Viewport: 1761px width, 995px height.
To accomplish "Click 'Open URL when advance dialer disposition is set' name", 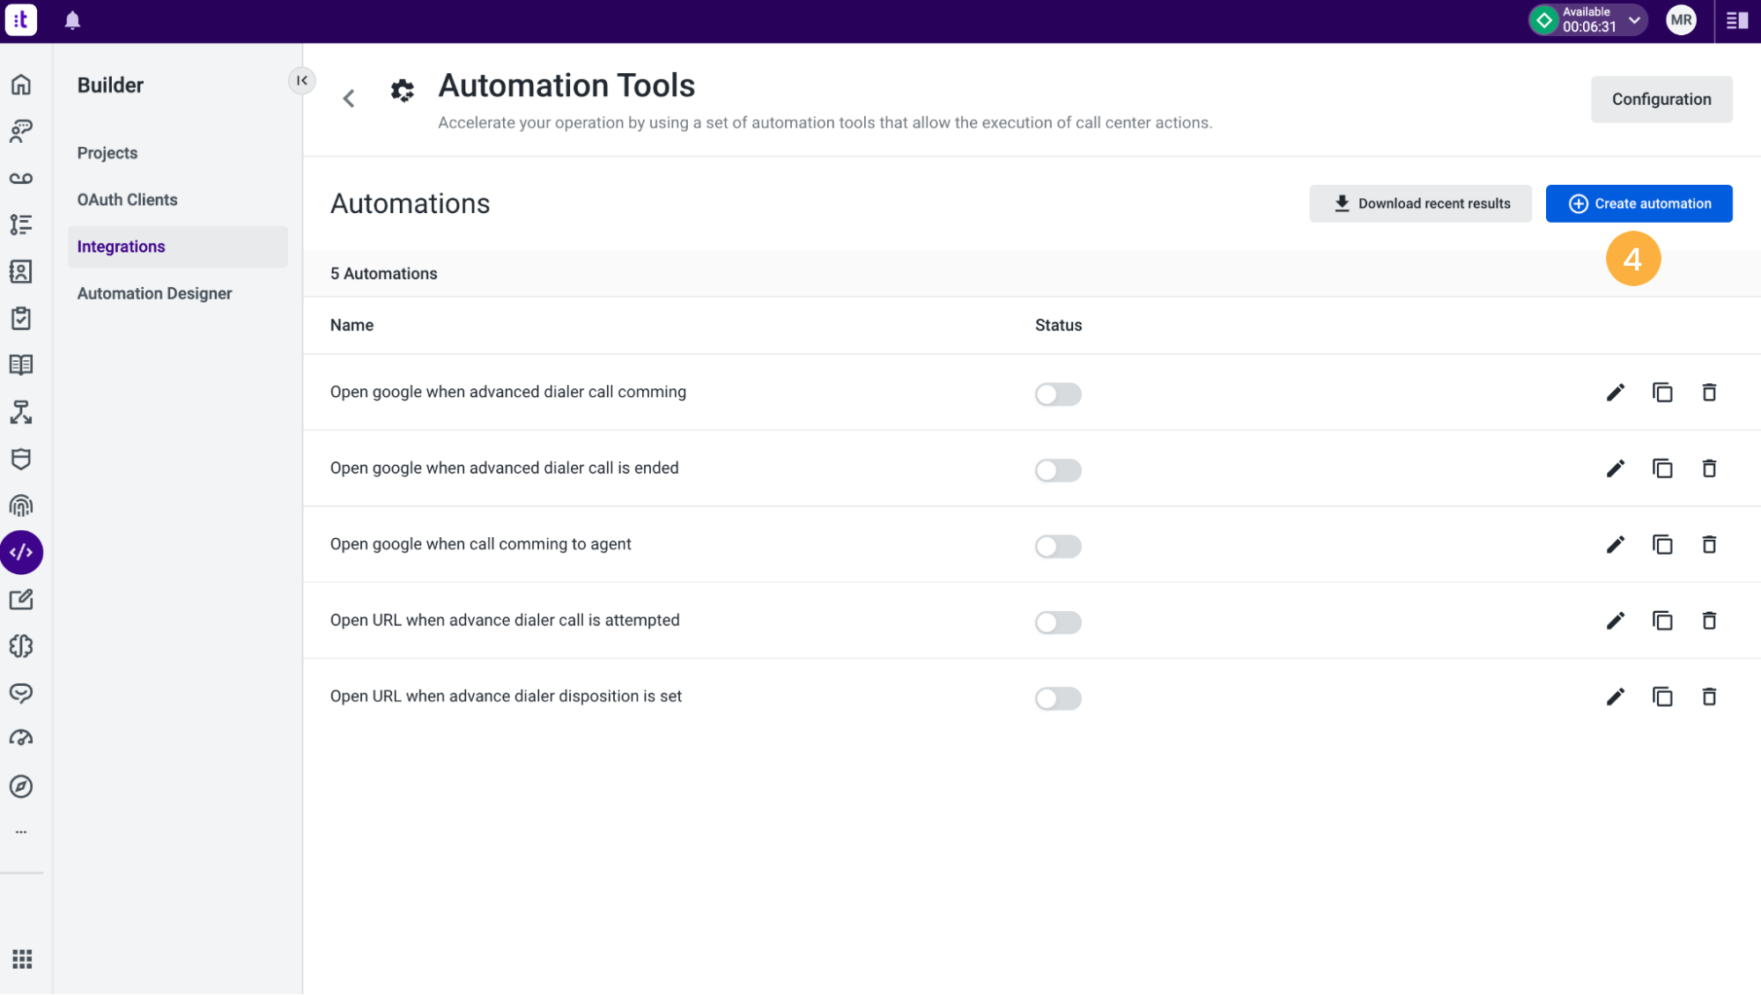I will tap(506, 696).
